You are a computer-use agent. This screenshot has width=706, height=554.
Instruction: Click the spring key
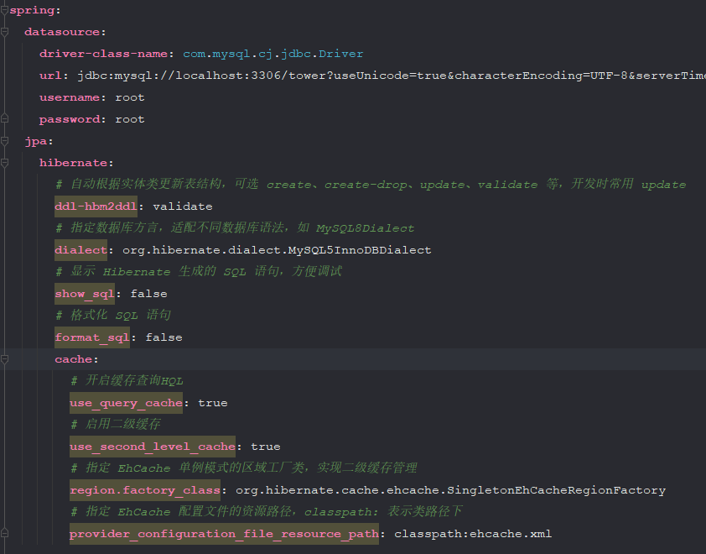pyautogui.click(x=32, y=10)
